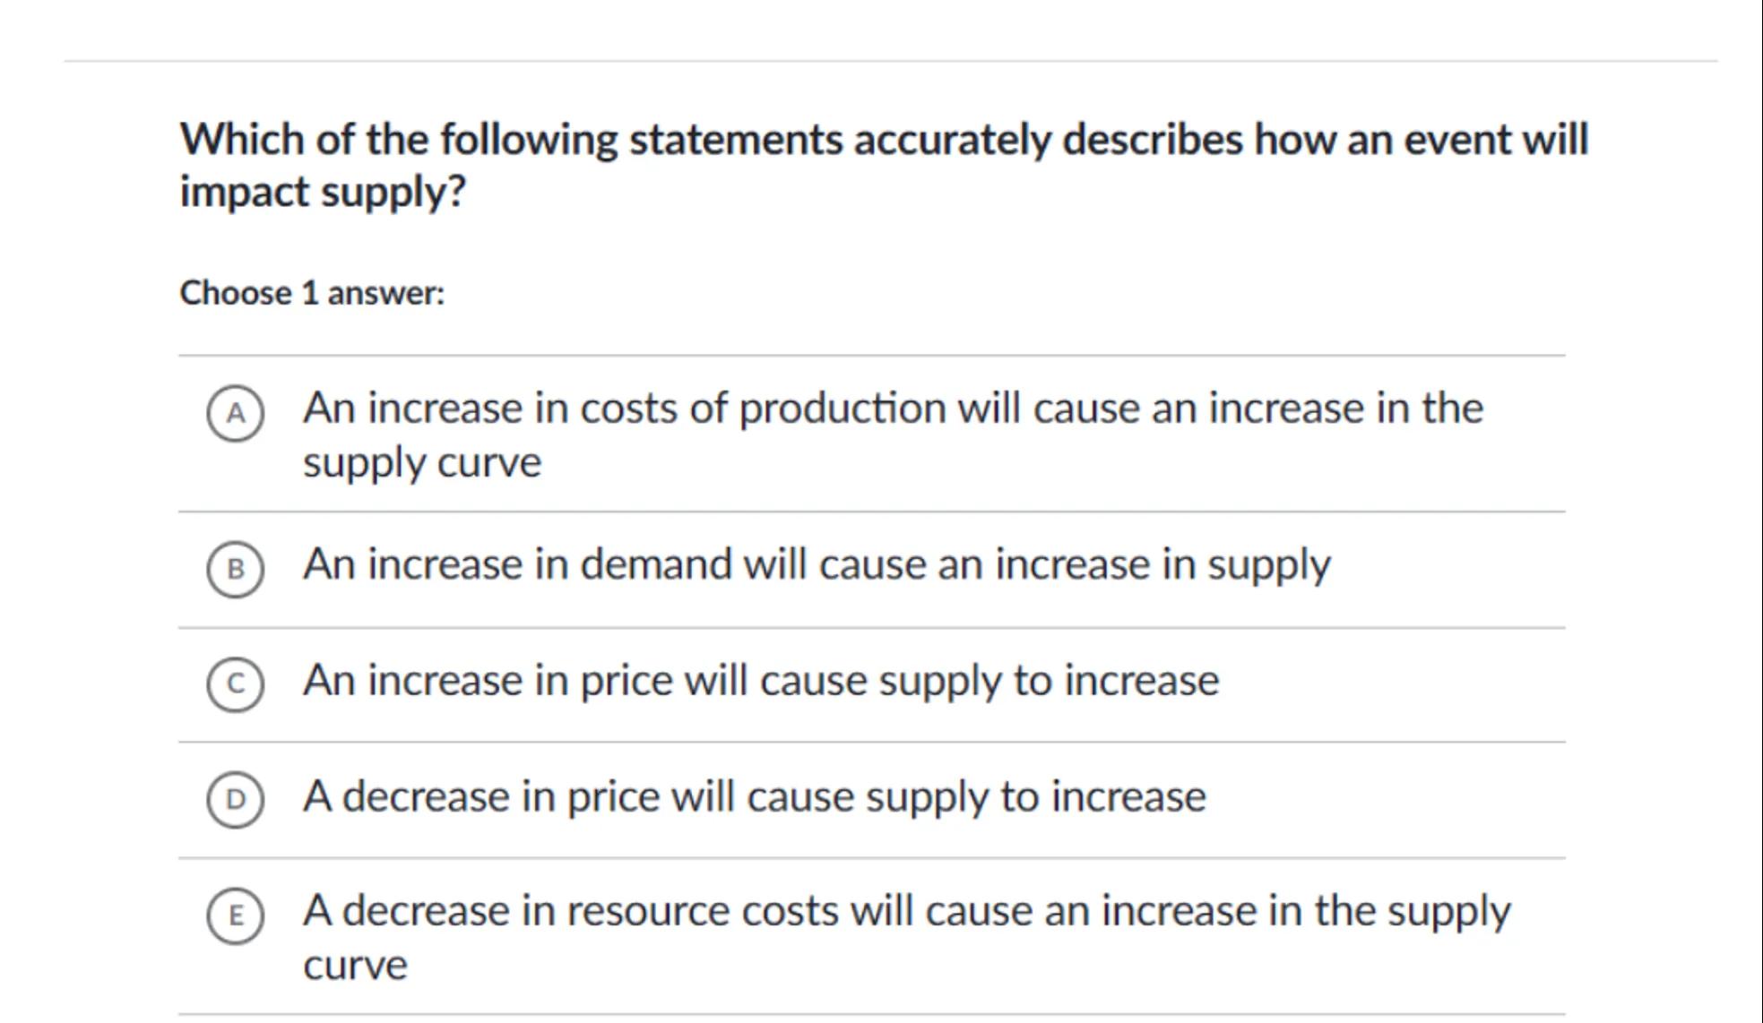The width and height of the screenshot is (1763, 1023).
Task: Click the divider line between options B and C
Action: (x=871, y=628)
